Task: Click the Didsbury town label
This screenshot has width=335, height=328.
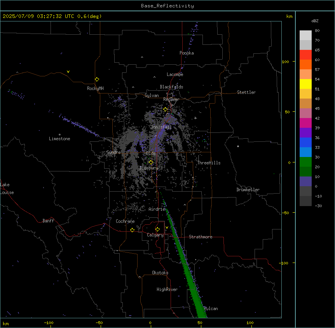Action: click(149, 168)
